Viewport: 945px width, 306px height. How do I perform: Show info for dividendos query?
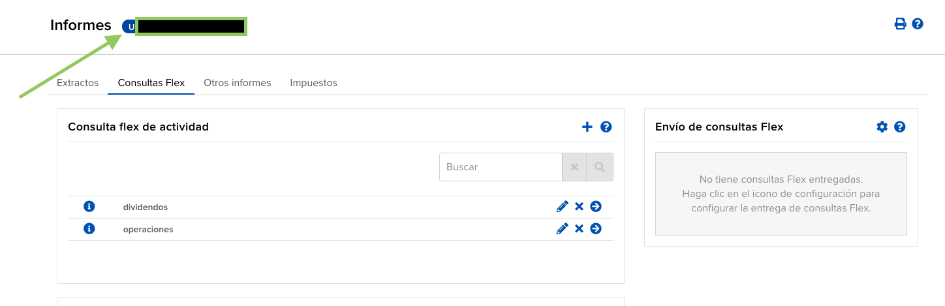point(89,207)
